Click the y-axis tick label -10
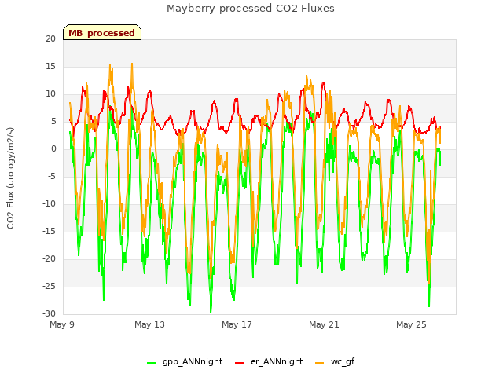The height and width of the screenshot is (377, 503). [x=49, y=204]
